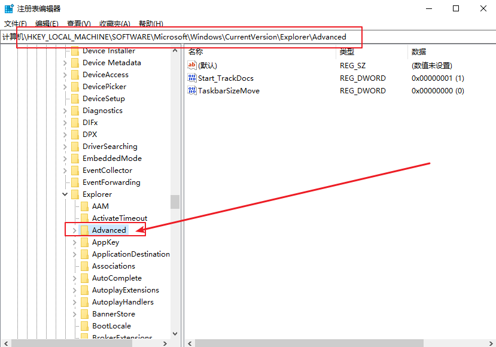Click the Diagnostics folder icon
This screenshot has width=496, height=347.
pyautogui.click(x=75, y=111)
